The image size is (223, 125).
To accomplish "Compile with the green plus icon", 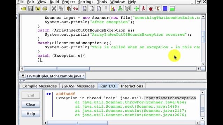I will tap(137, 9).
